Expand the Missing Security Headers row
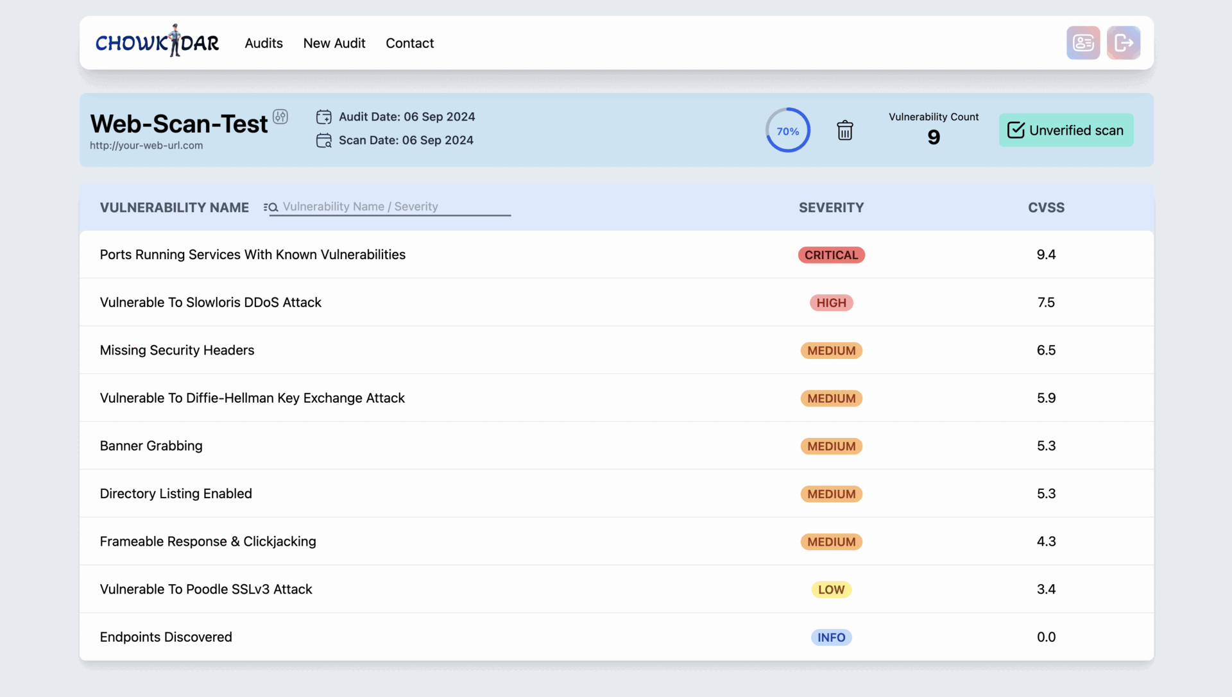This screenshot has width=1232, height=697. click(x=616, y=349)
